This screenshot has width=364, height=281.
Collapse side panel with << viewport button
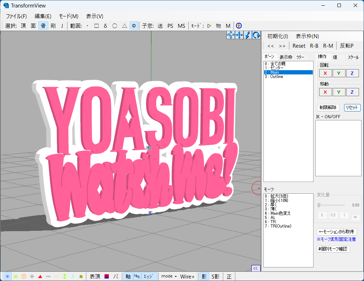tap(256, 269)
